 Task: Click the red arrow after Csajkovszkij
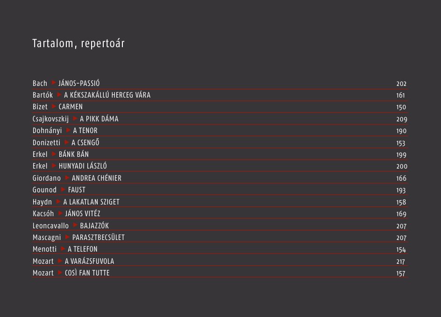75,118
